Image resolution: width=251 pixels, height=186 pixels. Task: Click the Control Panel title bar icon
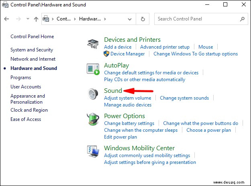[x=5, y=5]
